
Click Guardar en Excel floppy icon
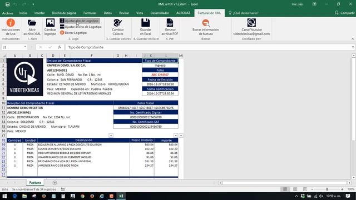[146, 23]
